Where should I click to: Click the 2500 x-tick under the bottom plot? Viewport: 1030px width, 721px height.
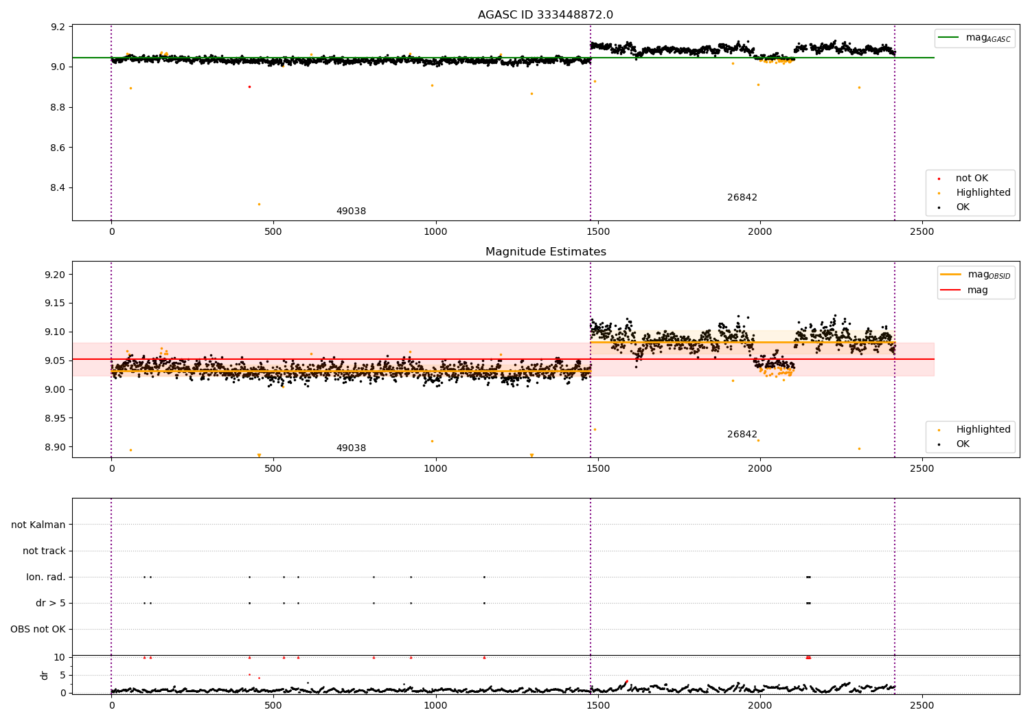click(x=922, y=706)
